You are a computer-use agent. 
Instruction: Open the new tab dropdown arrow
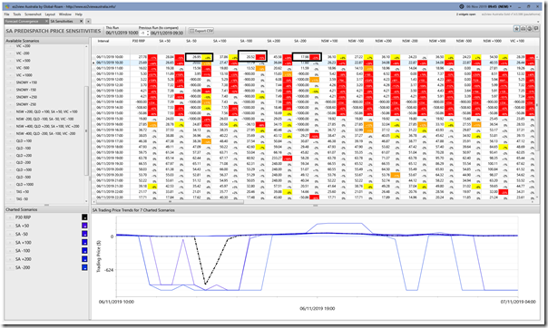[x=88, y=21]
